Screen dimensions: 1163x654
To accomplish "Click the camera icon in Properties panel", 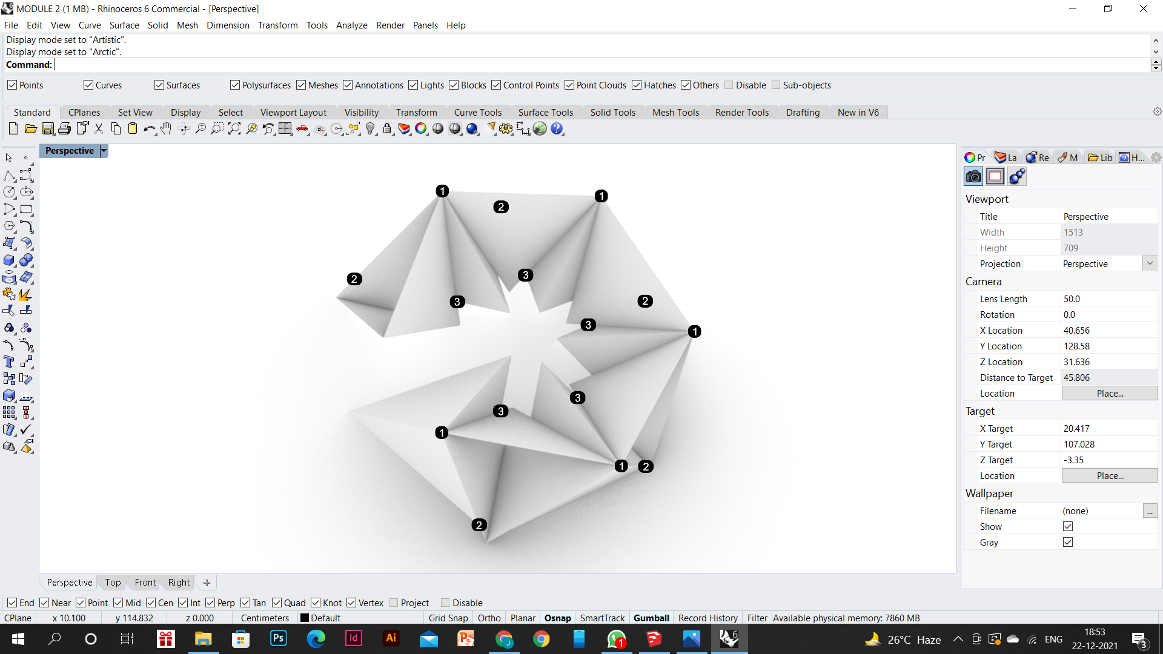I will [973, 176].
